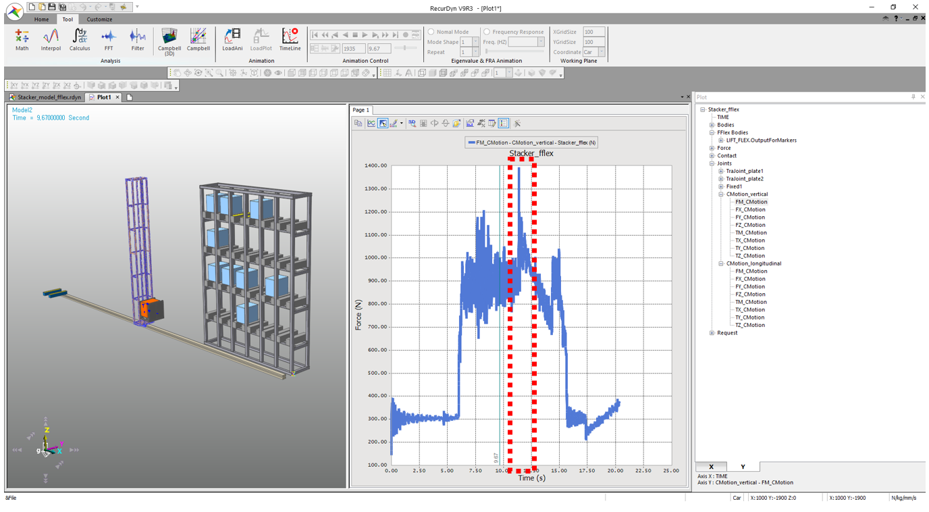Open the Calculus tool
This screenshot has width=929, height=512.
80,40
